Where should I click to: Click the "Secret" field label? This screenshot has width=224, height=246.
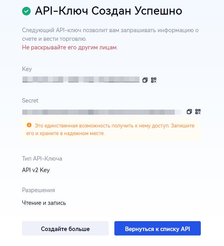pyautogui.click(x=30, y=101)
